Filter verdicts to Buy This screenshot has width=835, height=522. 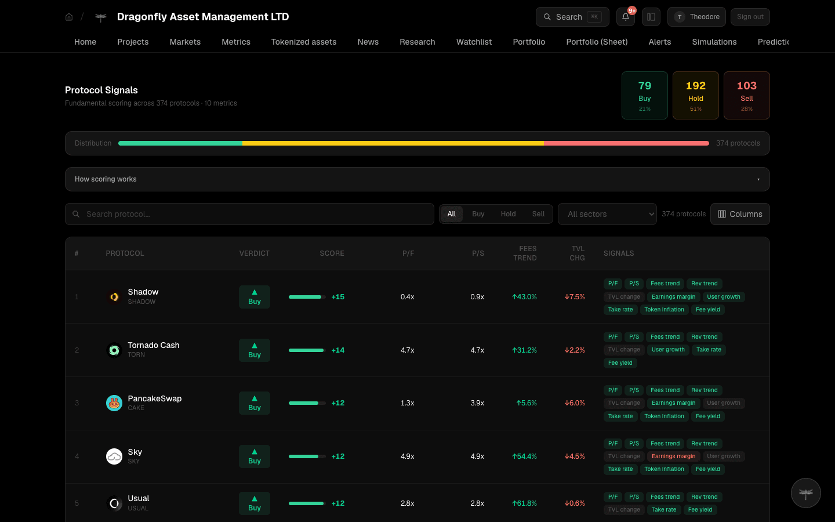click(x=478, y=214)
